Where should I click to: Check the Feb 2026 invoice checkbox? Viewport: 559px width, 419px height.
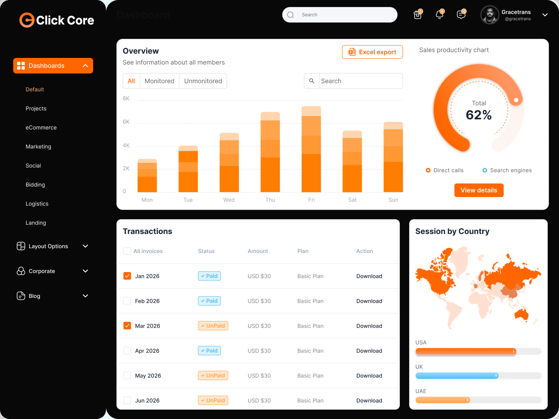[127, 300]
